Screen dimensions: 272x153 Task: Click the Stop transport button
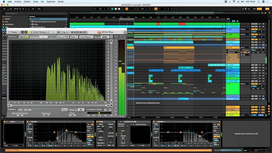116,9
